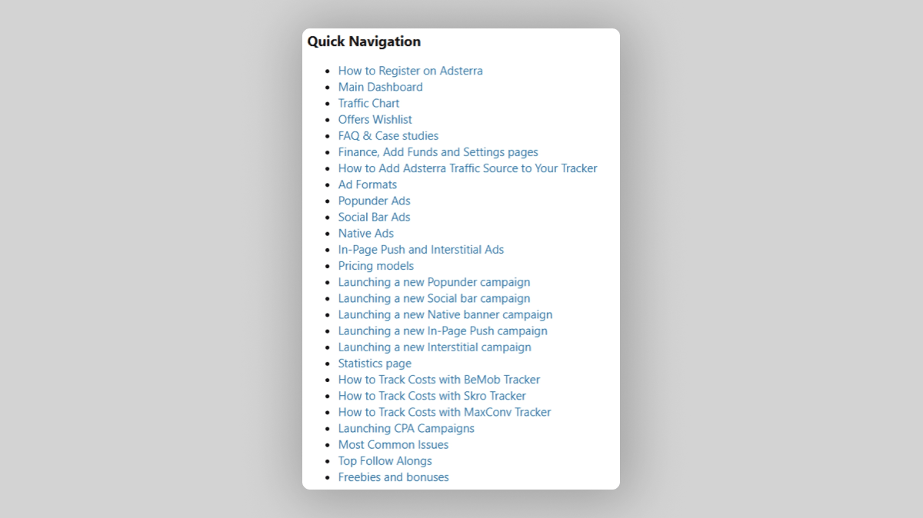
Task: Open How to Add Adsterra Traffic Source link
Action: [467, 168]
